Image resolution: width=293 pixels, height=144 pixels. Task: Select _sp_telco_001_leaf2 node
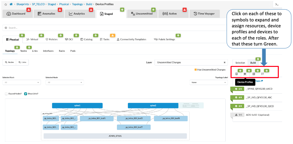pos(133,119)
